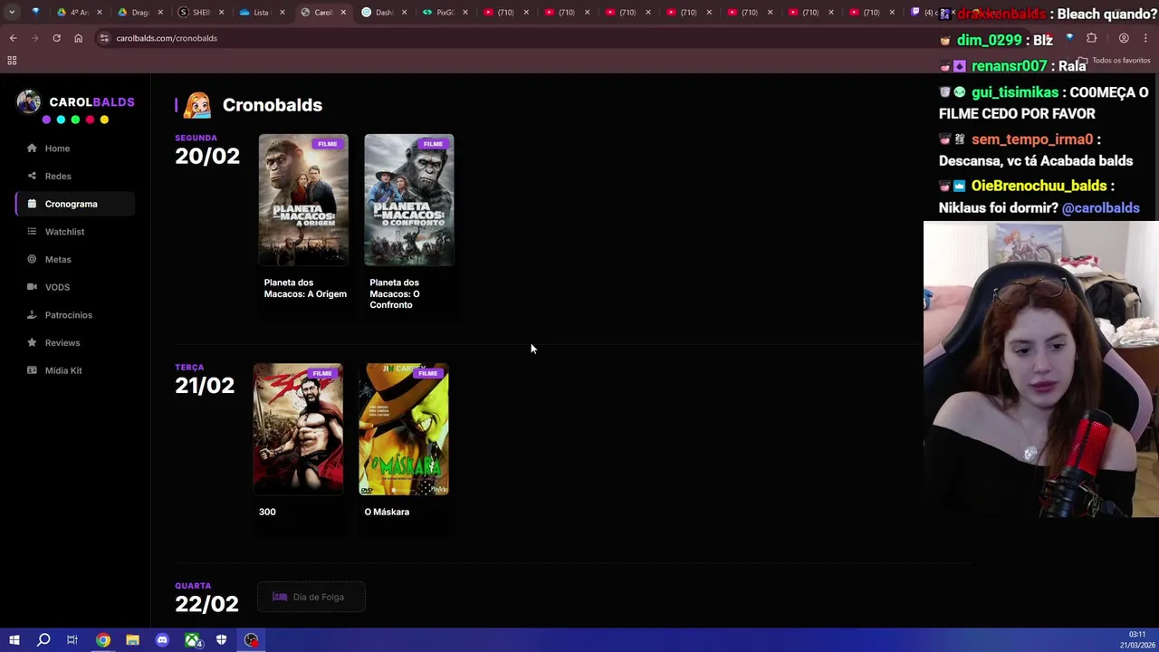Image resolution: width=1159 pixels, height=652 pixels.
Task: Click the FILME badge on A Origem
Action: click(x=327, y=144)
